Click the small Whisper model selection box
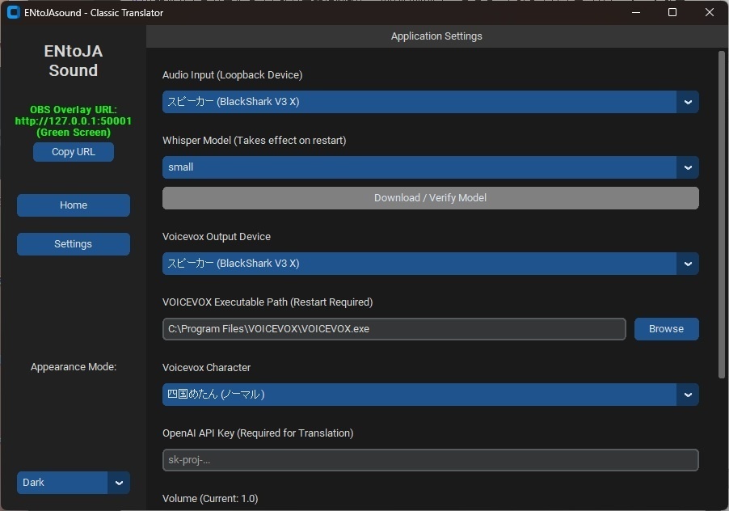This screenshot has width=729, height=511. coord(419,167)
